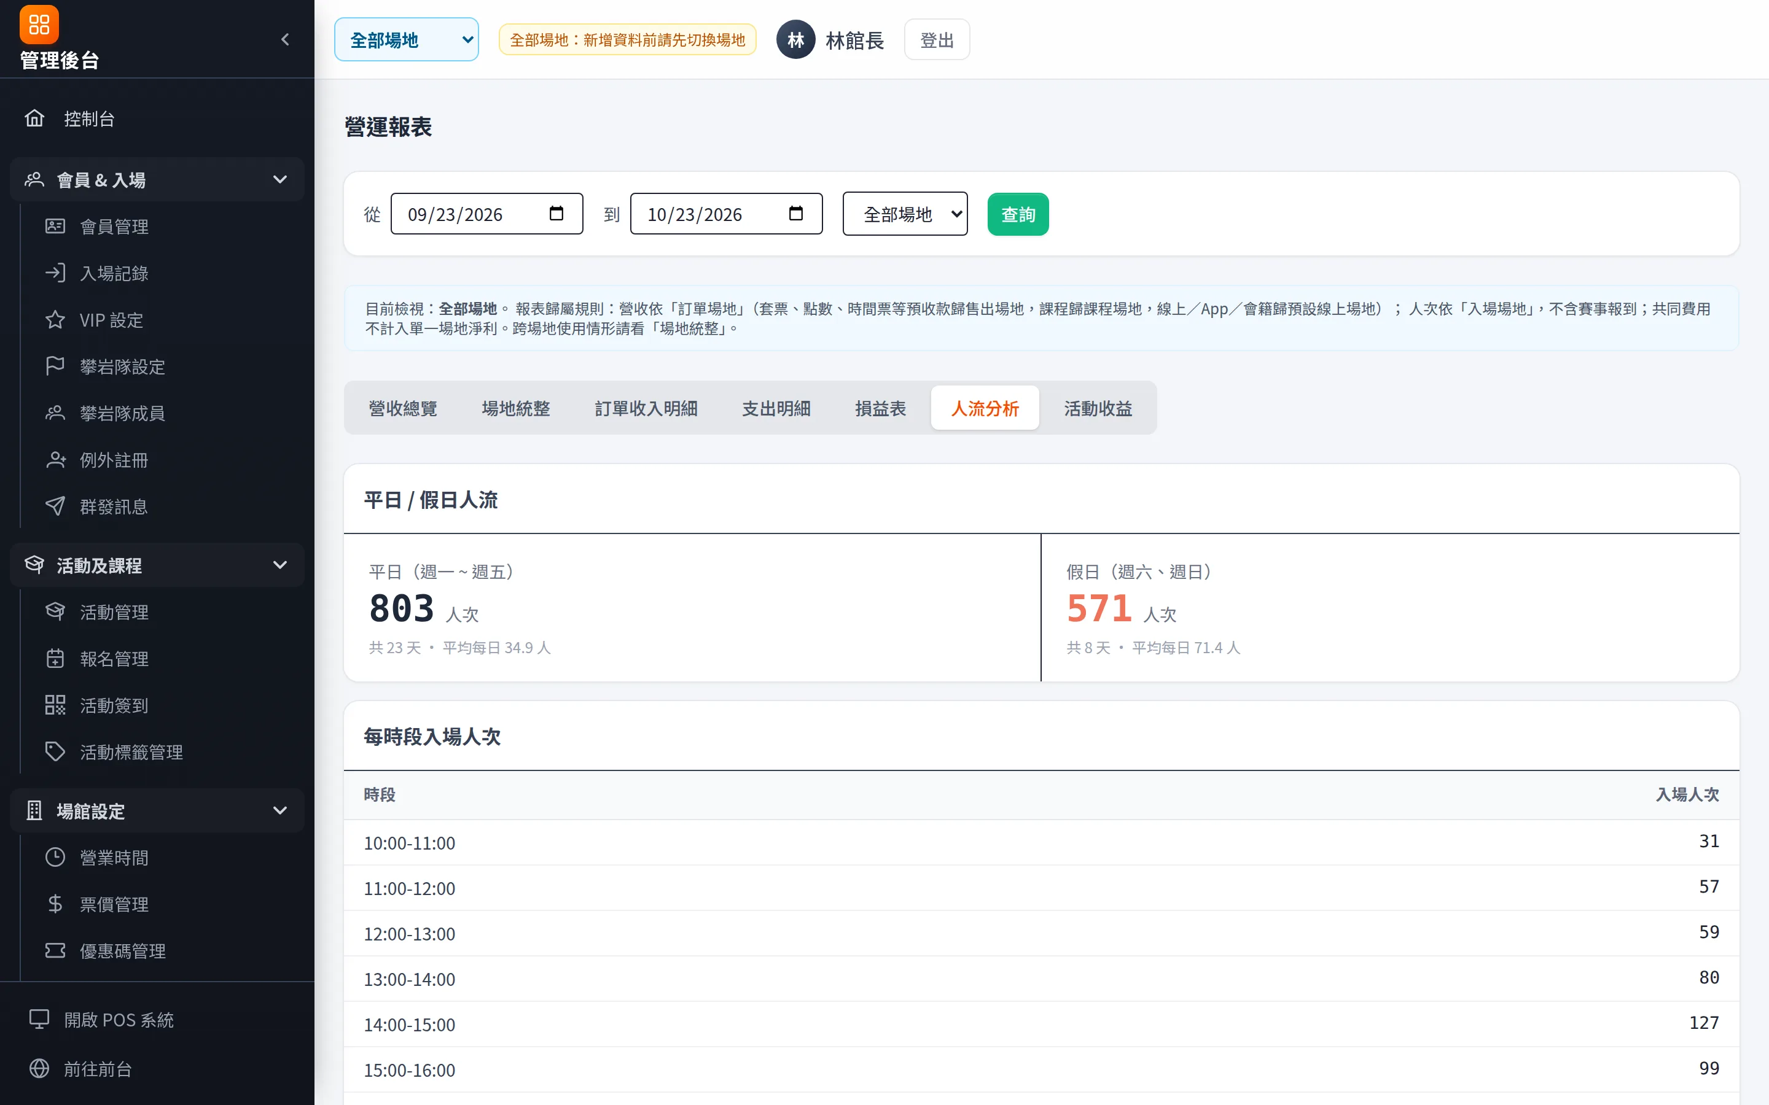Click the 入場人次 column header
The width and height of the screenshot is (1769, 1105).
(1687, 794)
